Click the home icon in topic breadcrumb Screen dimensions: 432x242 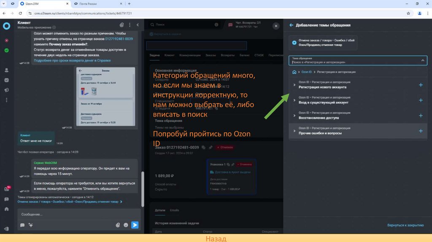294,72
